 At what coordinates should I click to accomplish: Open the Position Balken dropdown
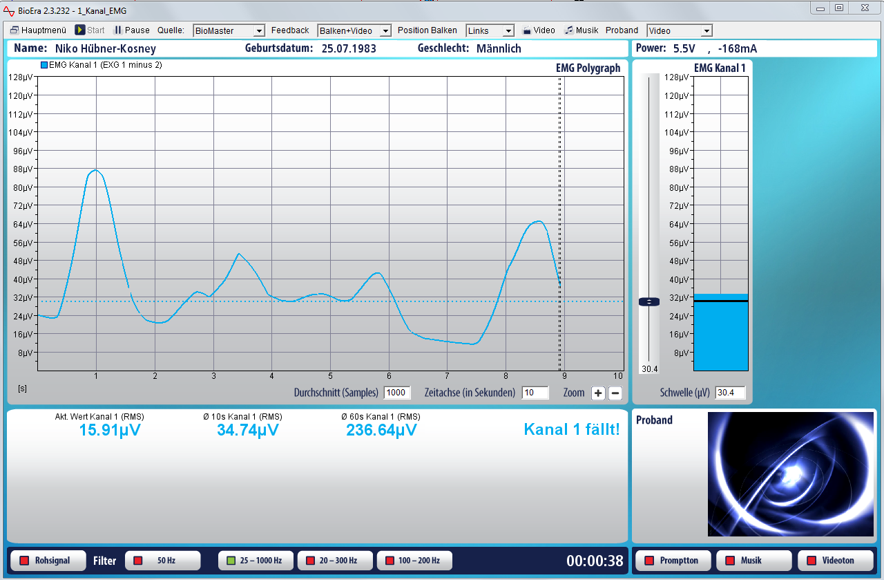coord(490,31)
